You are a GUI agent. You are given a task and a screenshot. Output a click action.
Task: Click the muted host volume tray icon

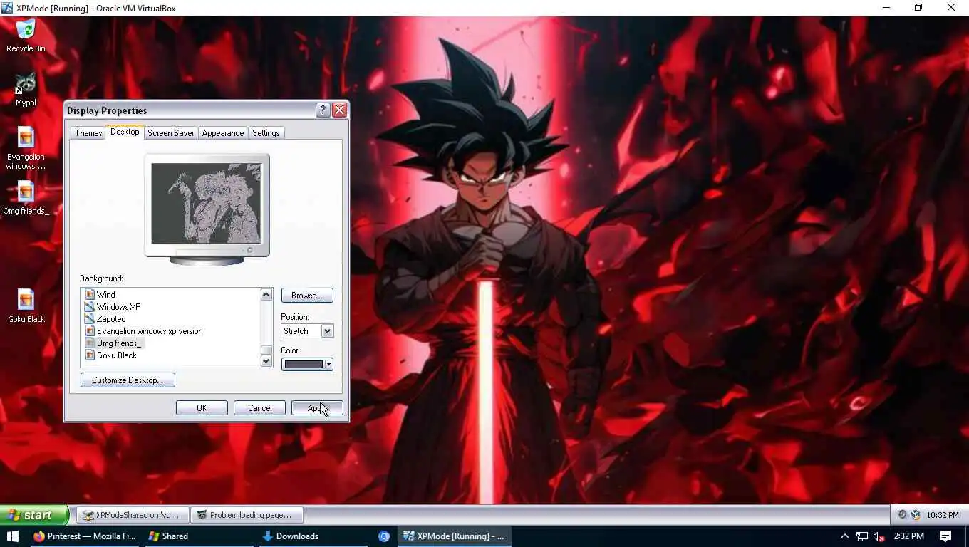coord(879,536)
